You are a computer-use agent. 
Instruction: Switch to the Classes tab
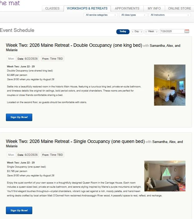pos(52,8)
